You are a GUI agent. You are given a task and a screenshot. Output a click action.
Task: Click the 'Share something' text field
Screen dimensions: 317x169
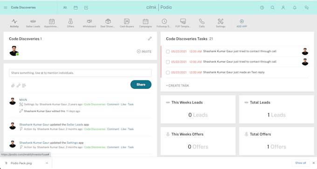click(x=80, y=73)
